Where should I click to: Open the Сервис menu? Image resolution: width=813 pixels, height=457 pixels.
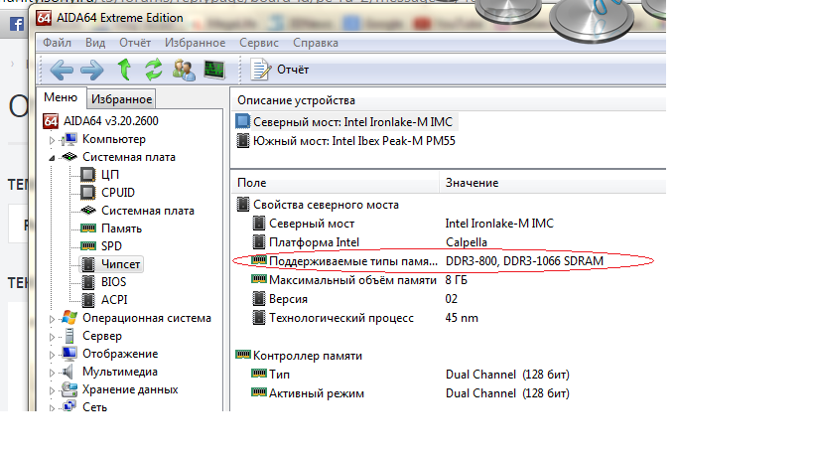[258, 43]
